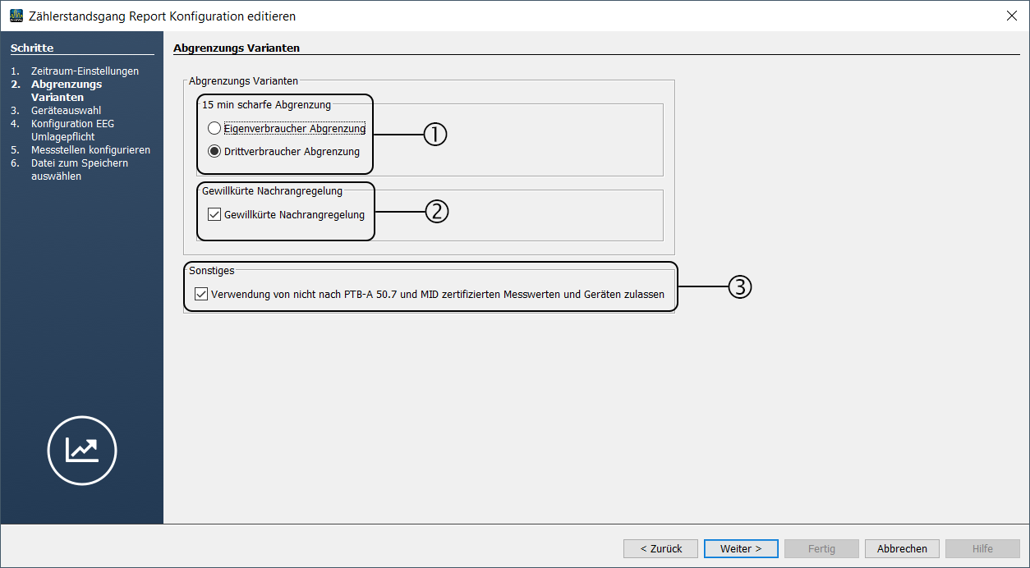Viewport: 1030px width, 568px height.
Task: Click the circled number 3 callout marker
Action: coord(740,287)
